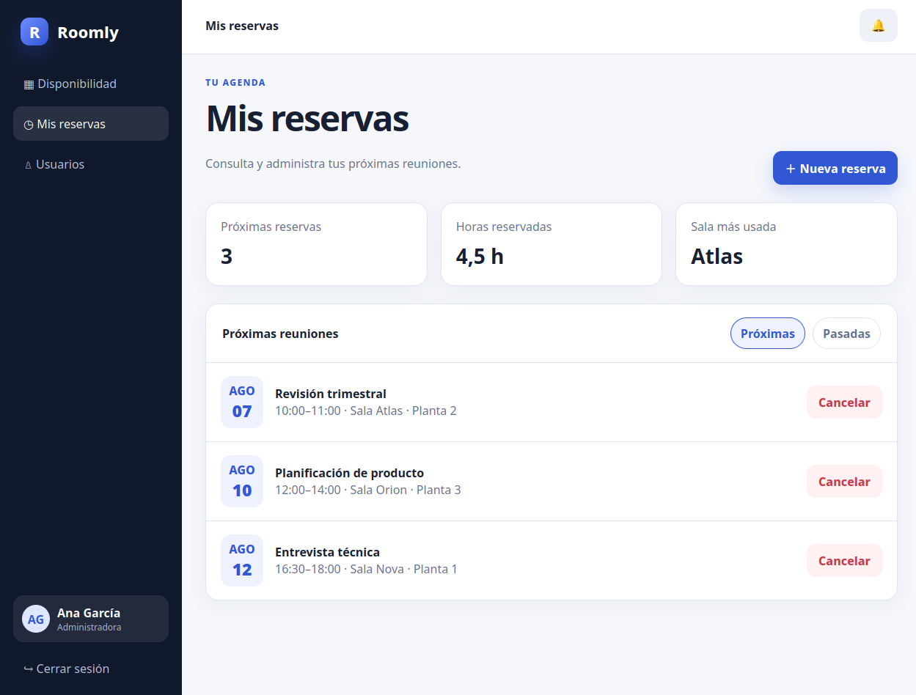916x695 pixels.
Task: Click the Próximas reservas stat card
Action: click(316, 244)
